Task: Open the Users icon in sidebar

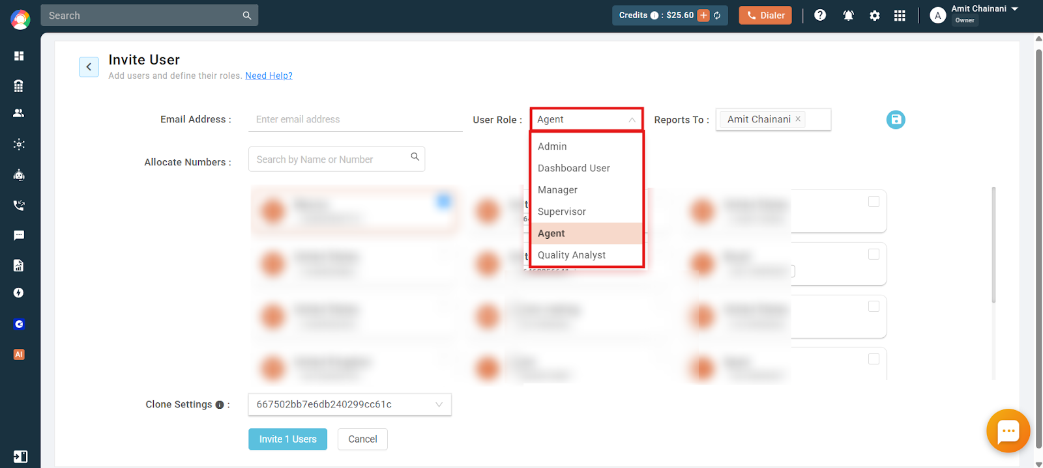Action: 19,113
